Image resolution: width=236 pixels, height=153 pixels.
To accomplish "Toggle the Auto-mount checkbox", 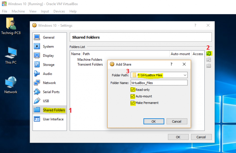I will click(x=133, y=96).
